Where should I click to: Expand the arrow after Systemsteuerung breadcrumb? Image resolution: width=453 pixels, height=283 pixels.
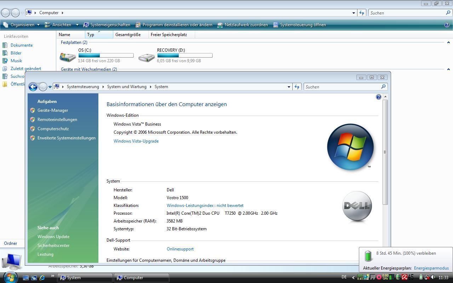[103, 87]
